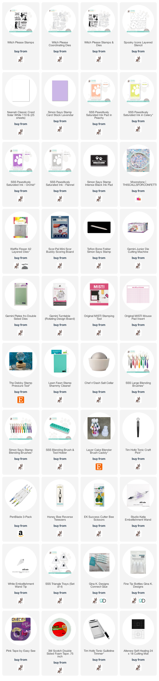
Task: Click the Etsy icon under Layer Cake Blender Brush Caddy
Action: [99, 467]
